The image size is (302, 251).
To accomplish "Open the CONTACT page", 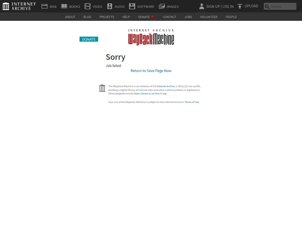I will click(x=169, y=17).
